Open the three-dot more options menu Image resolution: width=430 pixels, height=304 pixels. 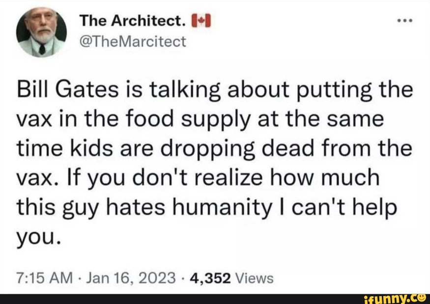pyautogui.click(x=406, y=22)
